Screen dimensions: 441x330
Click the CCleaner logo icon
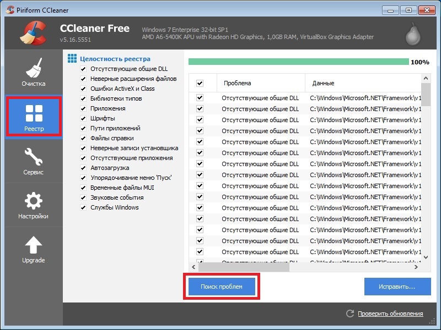33,32
